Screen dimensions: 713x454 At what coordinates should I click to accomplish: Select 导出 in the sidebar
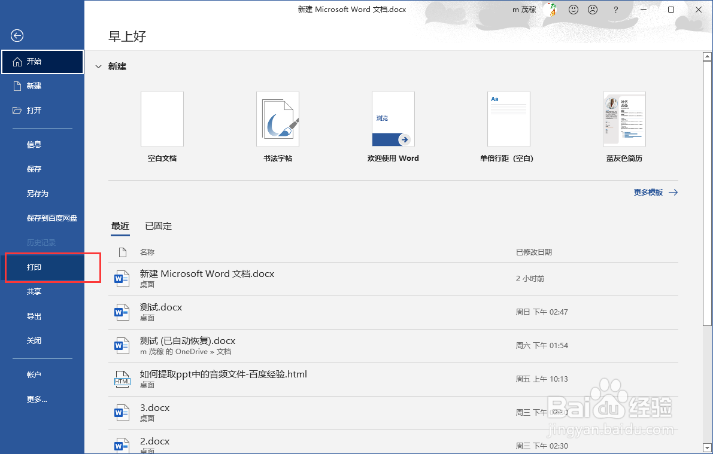point(43,316)
